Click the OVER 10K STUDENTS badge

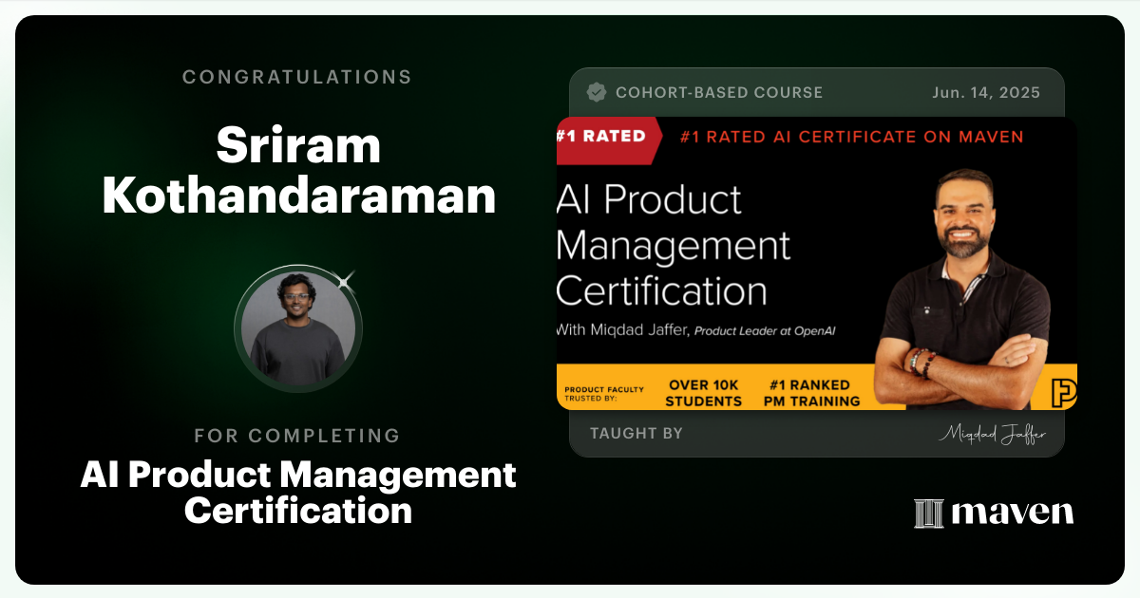(705, 389)
